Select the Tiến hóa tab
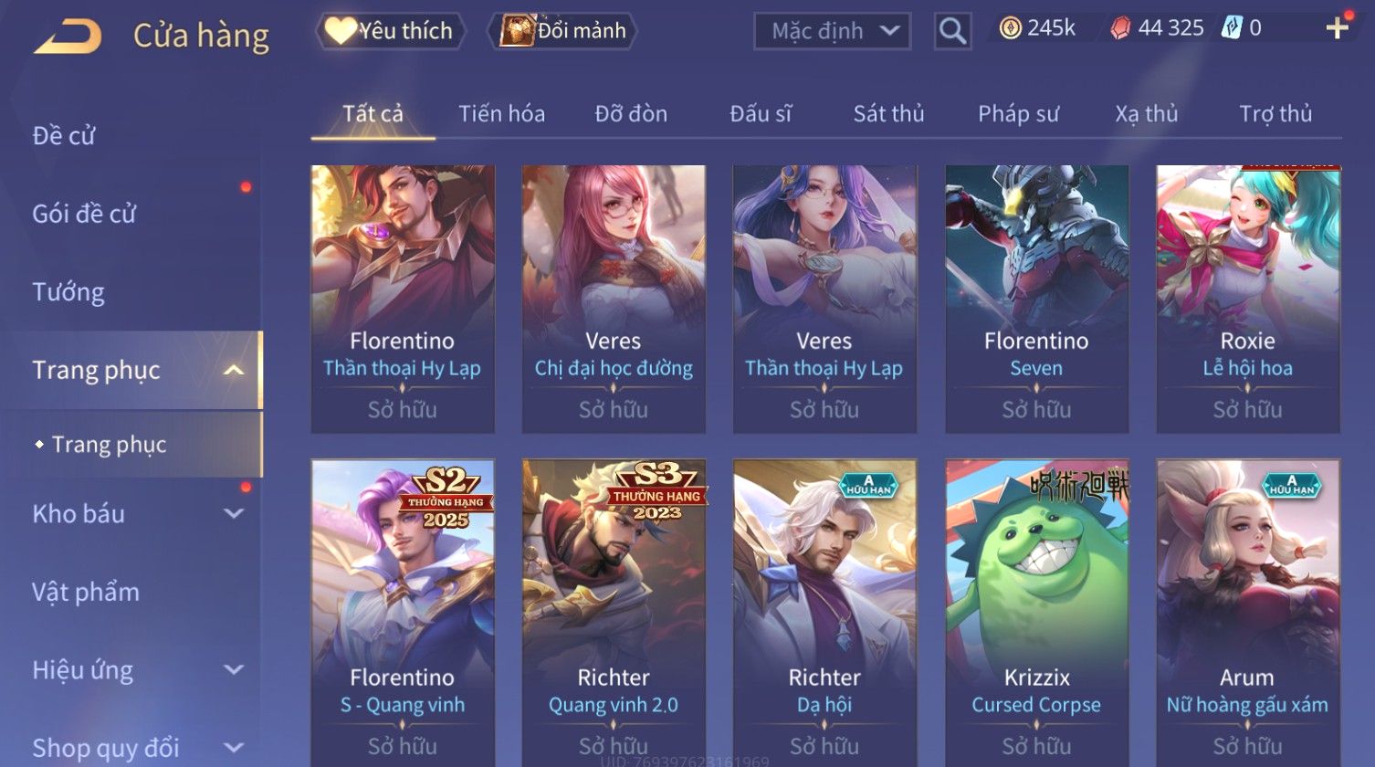 tap(501, 114)
